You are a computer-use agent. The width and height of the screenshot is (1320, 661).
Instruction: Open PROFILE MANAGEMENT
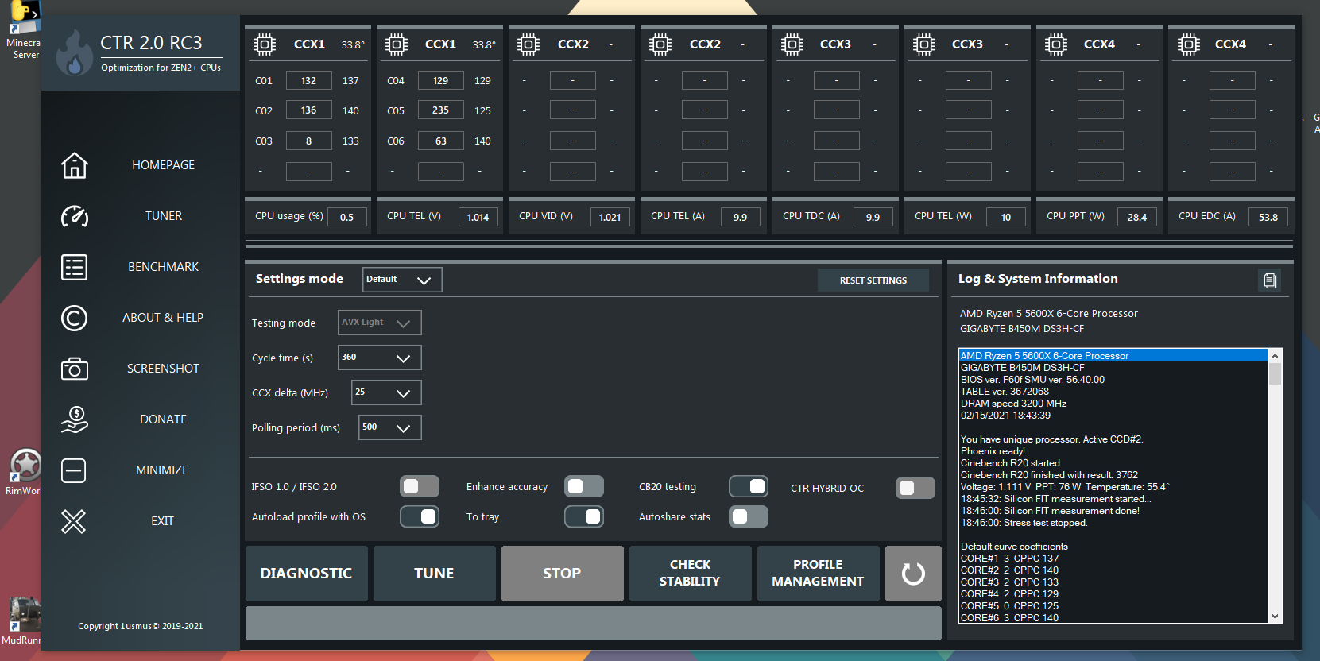pyautogui.click(x=819, y=574)
